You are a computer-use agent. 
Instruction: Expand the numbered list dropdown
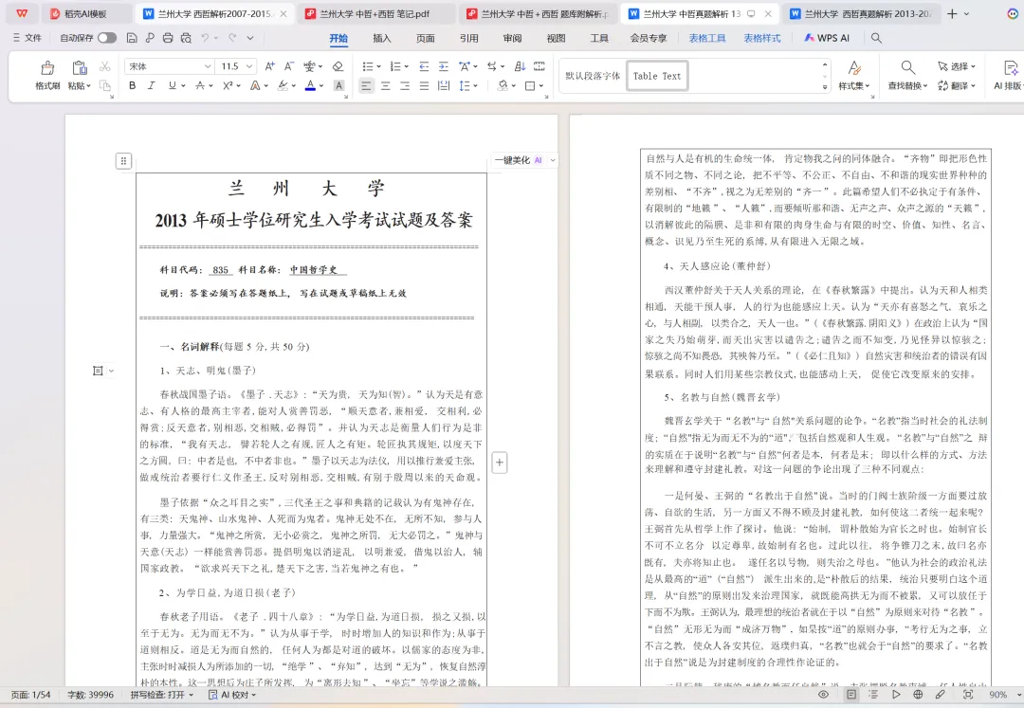coord(406,66)
